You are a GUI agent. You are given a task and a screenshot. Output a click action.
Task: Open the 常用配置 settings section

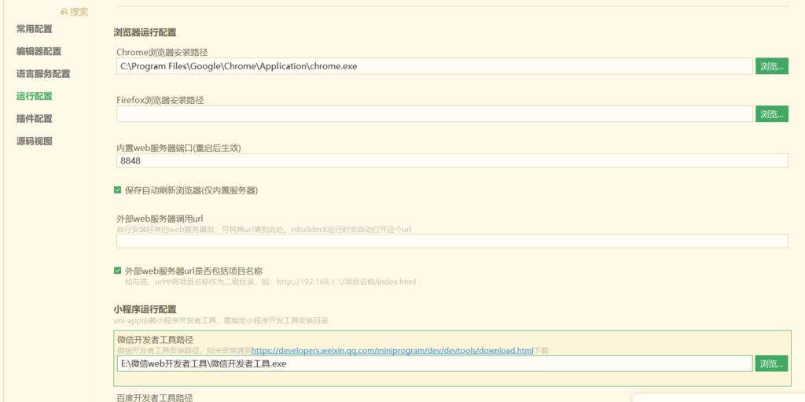(35, 29)
